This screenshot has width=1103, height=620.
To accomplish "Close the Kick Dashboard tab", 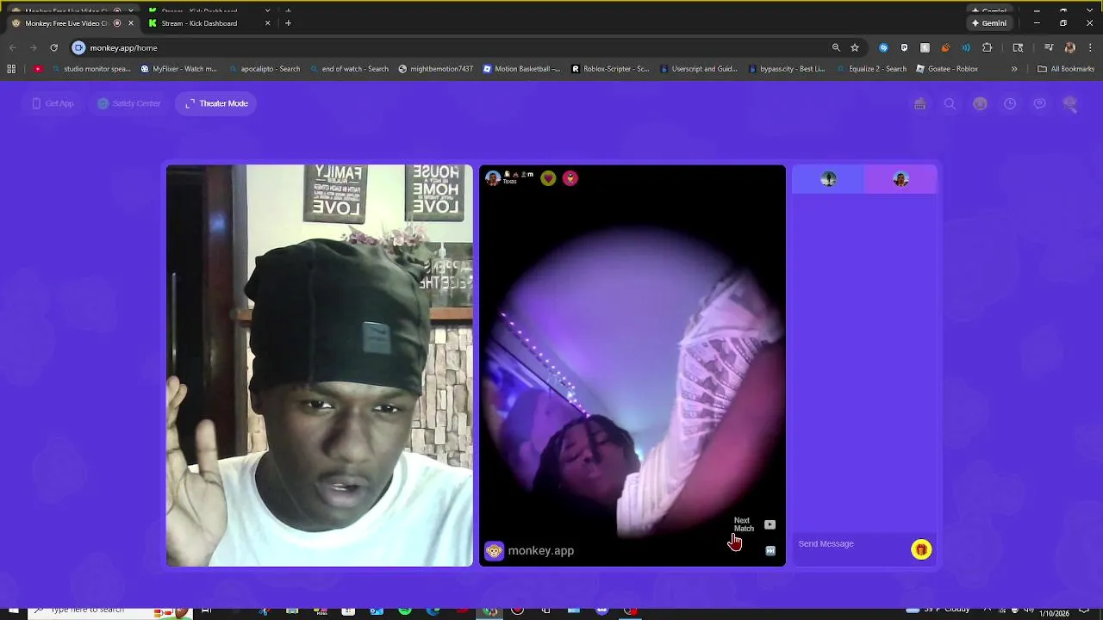I will [268, 23].
